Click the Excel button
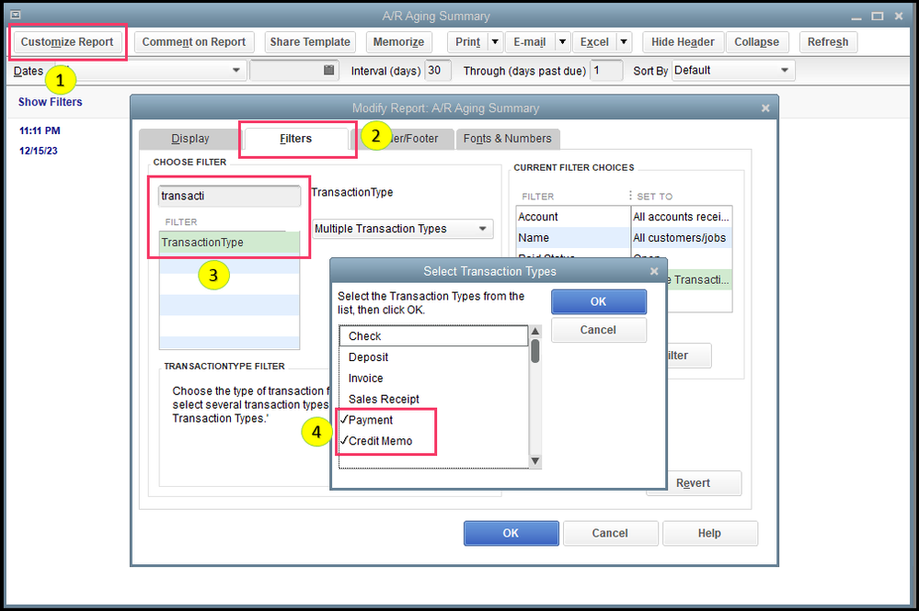Image resolution: width=919 pixels, height=611 pixels. (x=594, y=42)
